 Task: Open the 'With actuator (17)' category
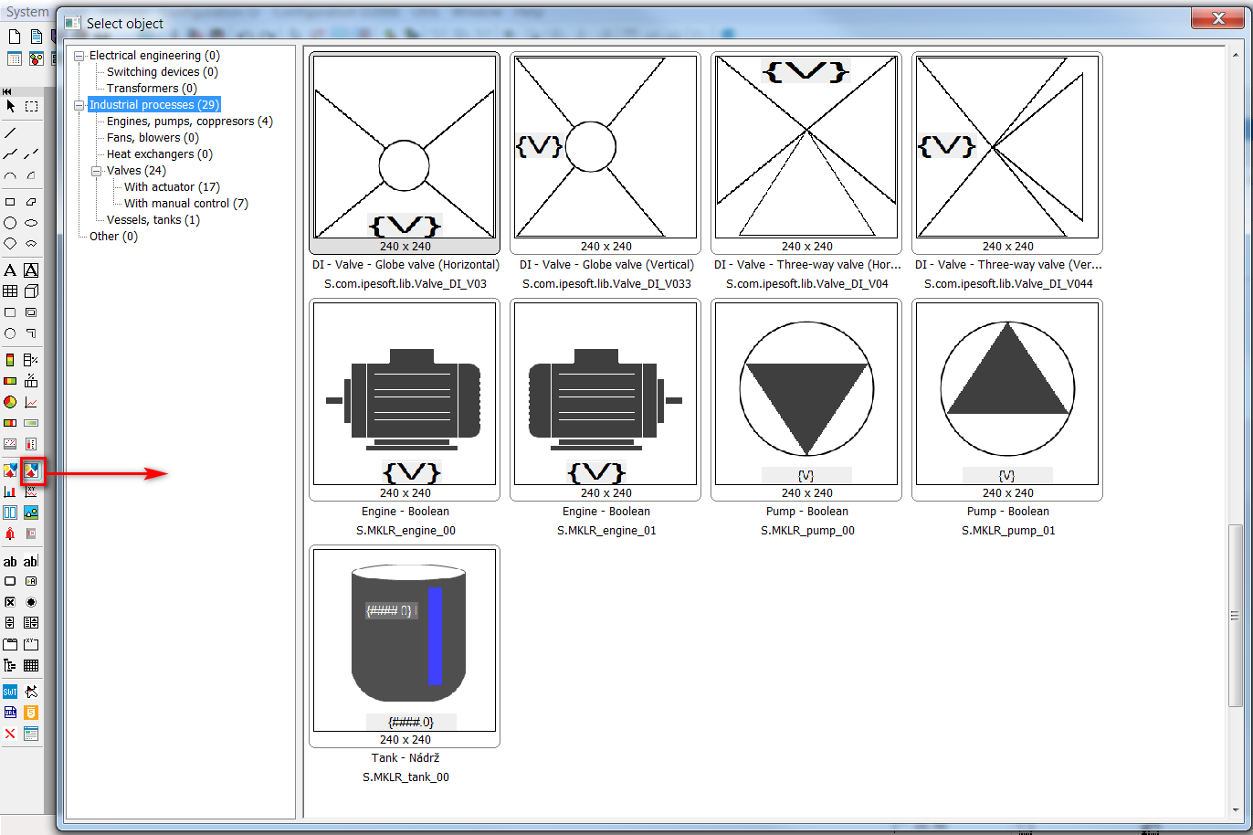pos(172,187)
